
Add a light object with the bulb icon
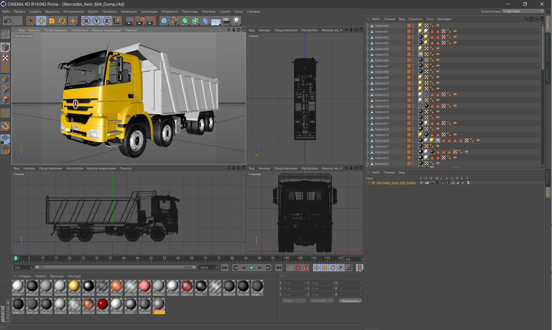237,21
